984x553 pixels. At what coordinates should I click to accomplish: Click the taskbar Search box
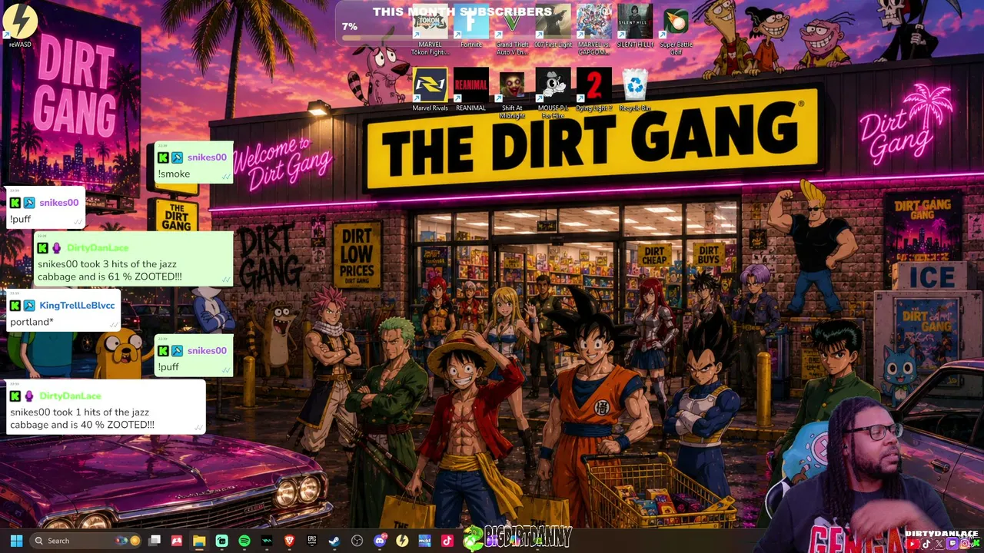tap(86, 541)
